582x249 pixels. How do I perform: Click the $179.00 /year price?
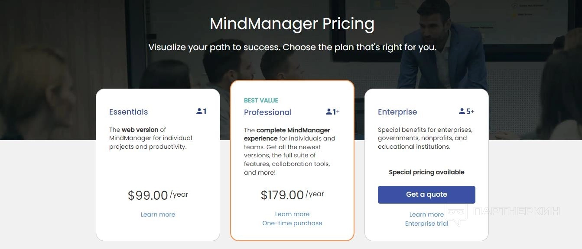[292, 195]
